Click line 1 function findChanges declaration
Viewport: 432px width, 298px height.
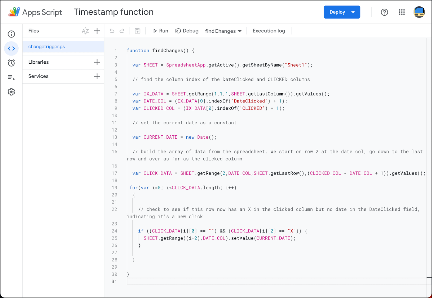160,50
